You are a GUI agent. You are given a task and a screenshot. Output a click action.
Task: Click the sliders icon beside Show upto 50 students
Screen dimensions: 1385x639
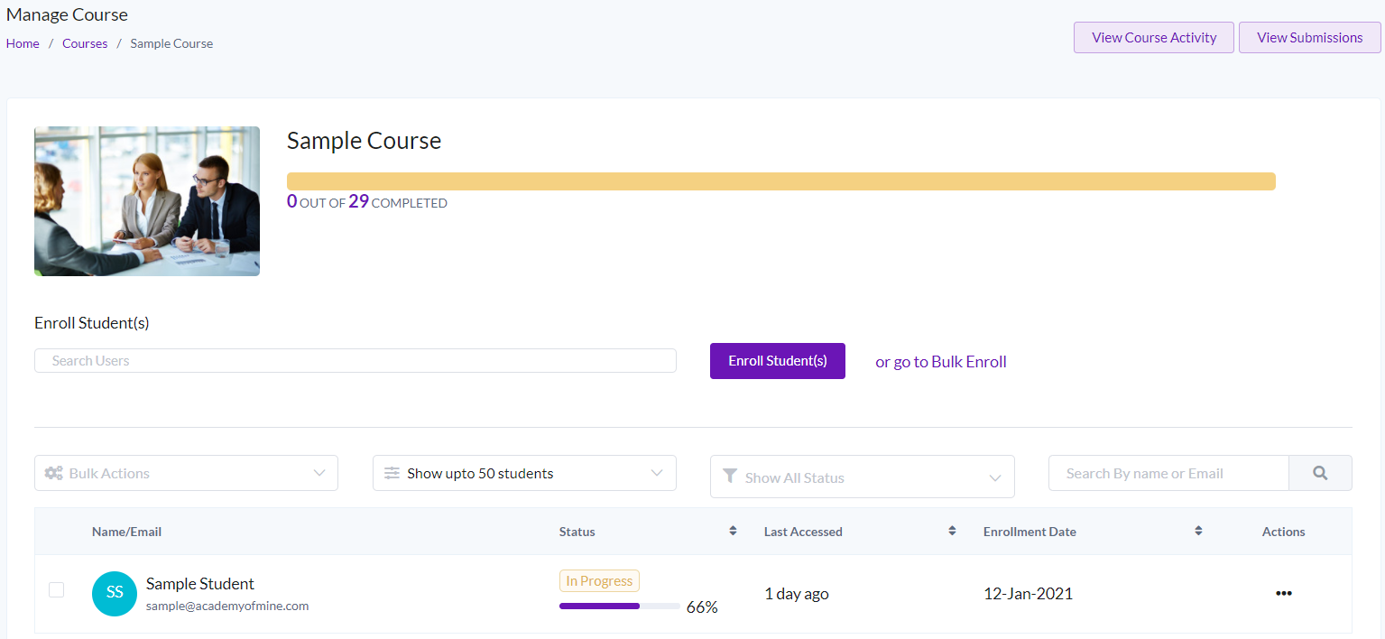(392, 472)
